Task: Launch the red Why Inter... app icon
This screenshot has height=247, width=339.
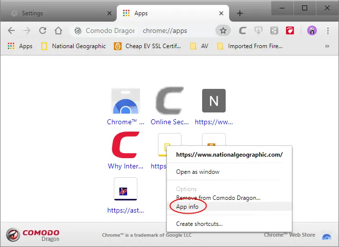Action: click(x=126, y=145)
